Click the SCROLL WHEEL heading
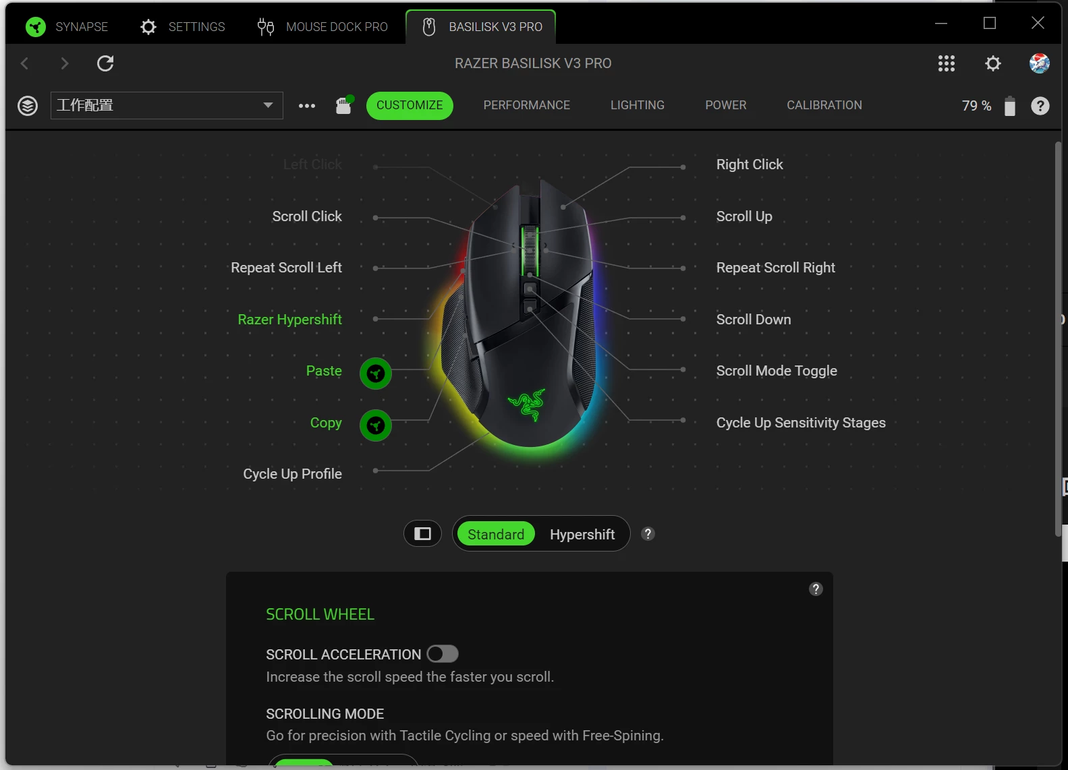Screen dimensions: 1068x770 pyautogui.click(x=320, y=614)
